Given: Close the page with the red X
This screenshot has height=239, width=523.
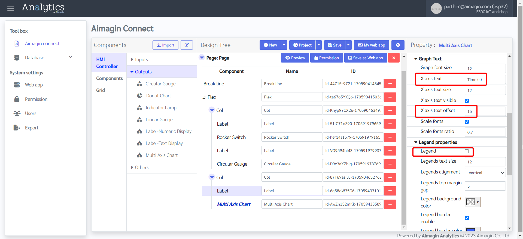Looking at the screenshot, I should pyautogui.click(x=394, y=58).
